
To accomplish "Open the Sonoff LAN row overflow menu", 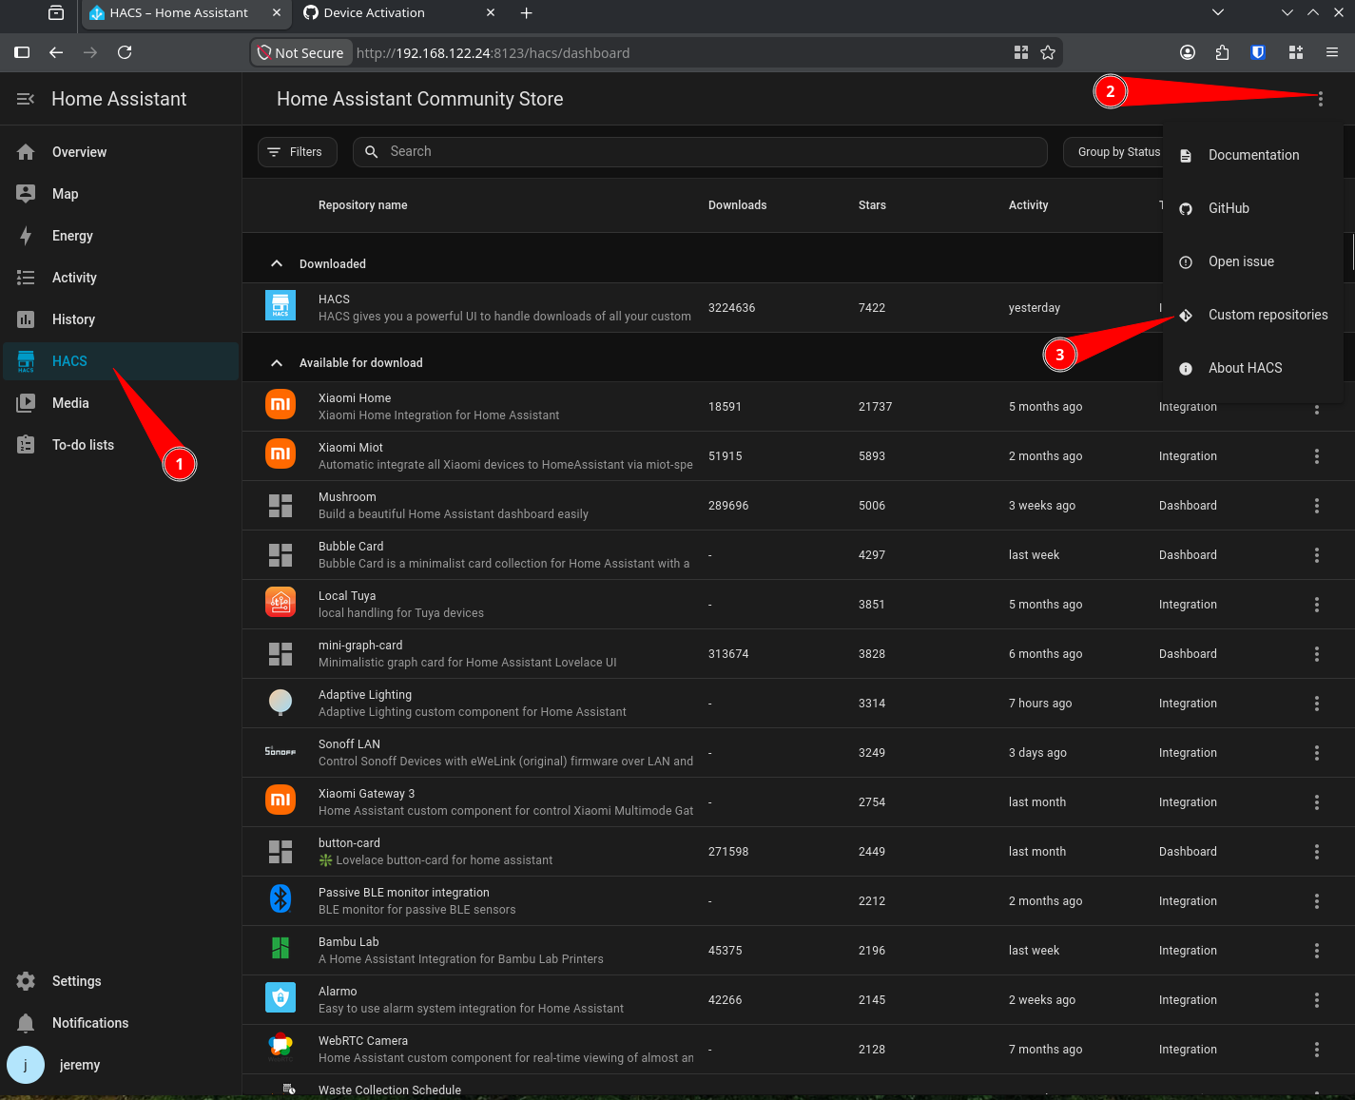I will (1317, 753).
